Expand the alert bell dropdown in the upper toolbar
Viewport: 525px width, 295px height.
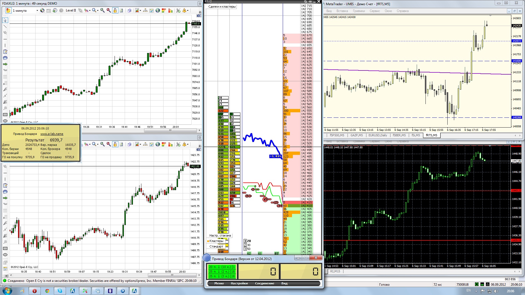188,11
